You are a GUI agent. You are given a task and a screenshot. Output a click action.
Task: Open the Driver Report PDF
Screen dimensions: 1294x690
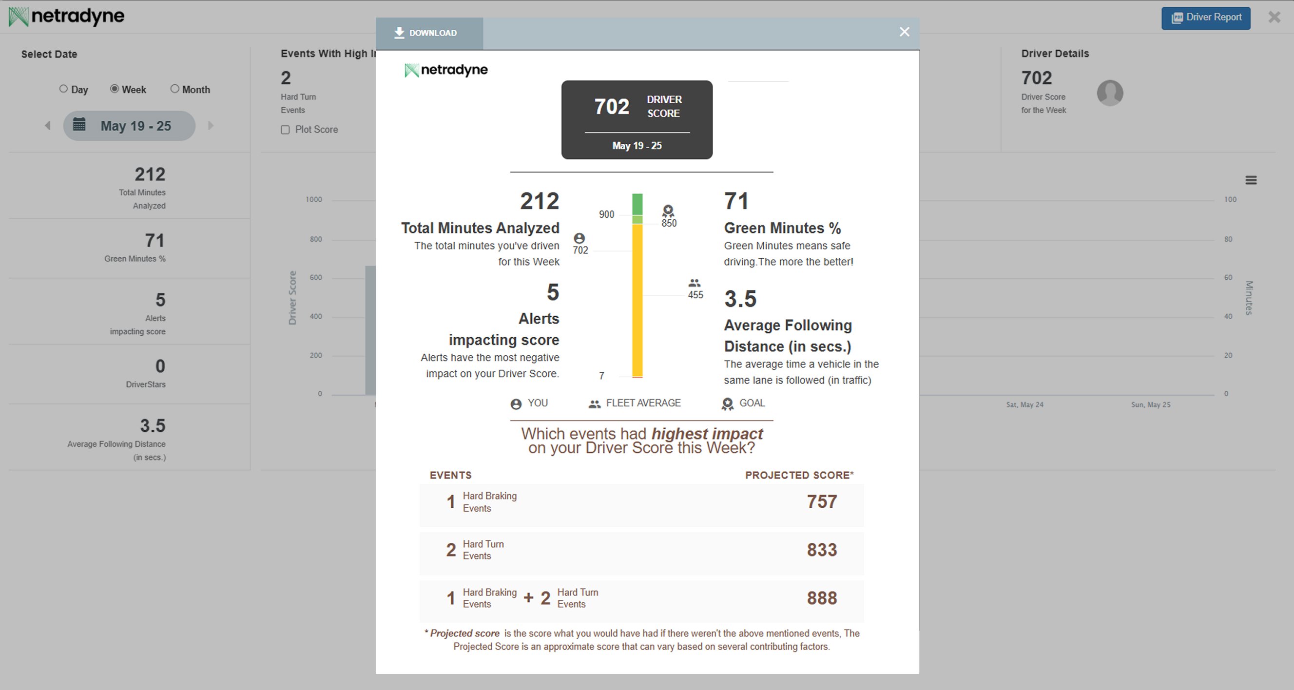click(x=1205, y=18)
